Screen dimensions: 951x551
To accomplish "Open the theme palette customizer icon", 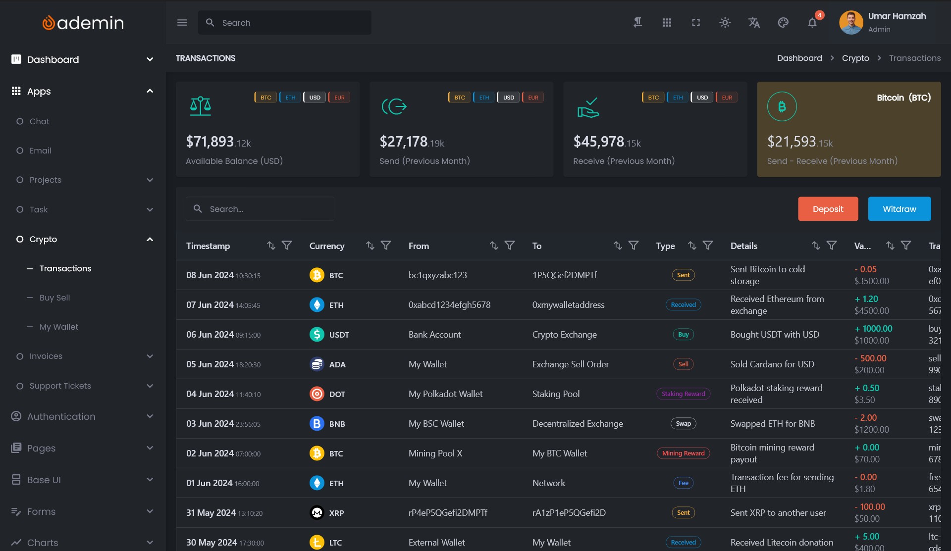I will 783,23.
